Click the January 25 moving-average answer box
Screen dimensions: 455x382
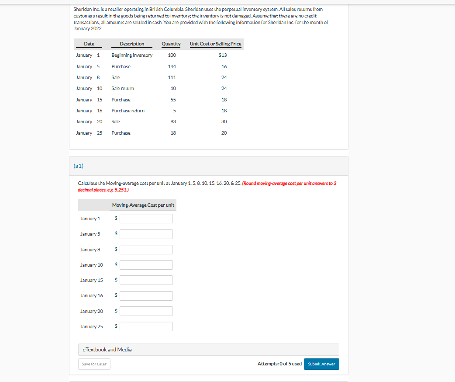click(145, 326)
